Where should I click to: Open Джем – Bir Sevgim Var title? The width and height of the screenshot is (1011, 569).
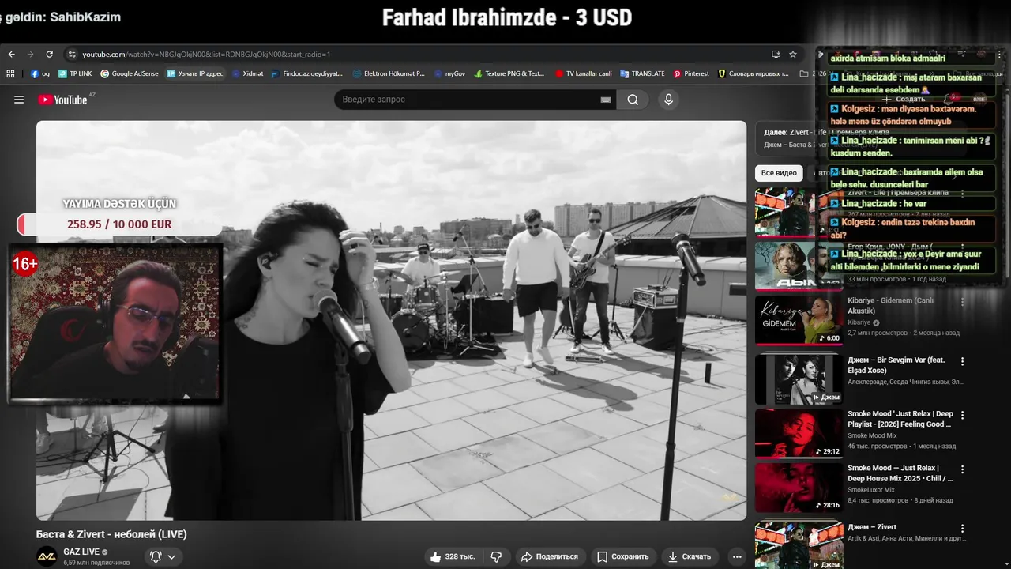(x=896, y=365)
